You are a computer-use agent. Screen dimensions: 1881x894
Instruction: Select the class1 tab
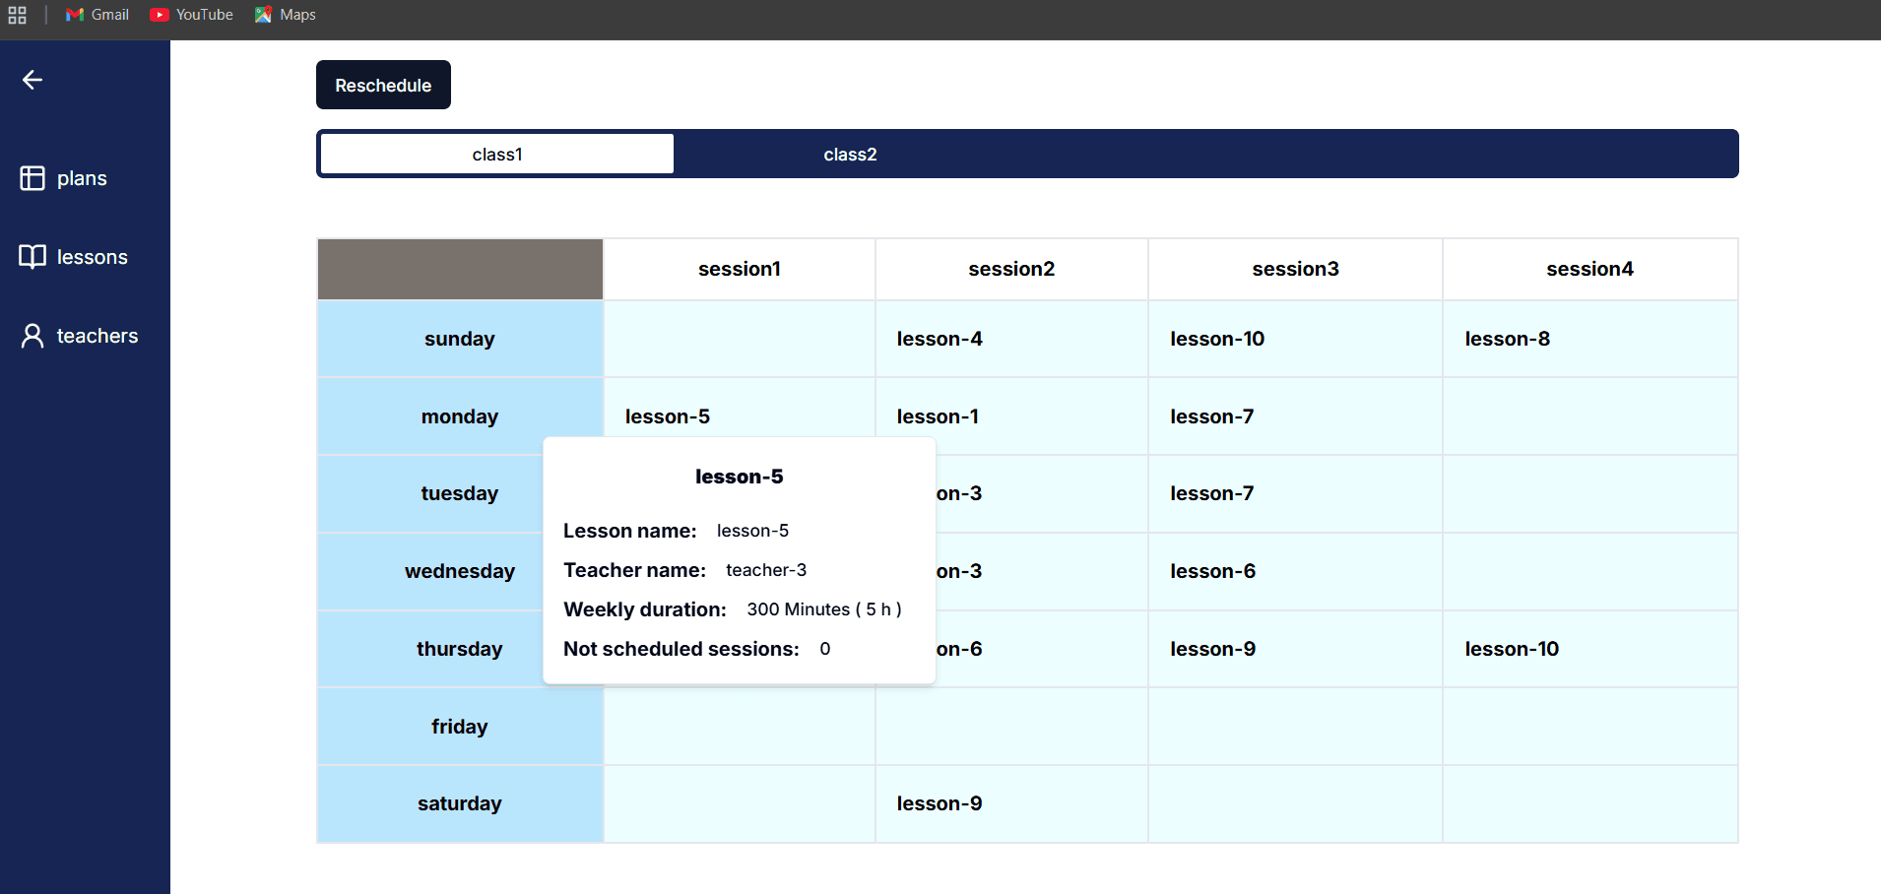pos(497,155)
